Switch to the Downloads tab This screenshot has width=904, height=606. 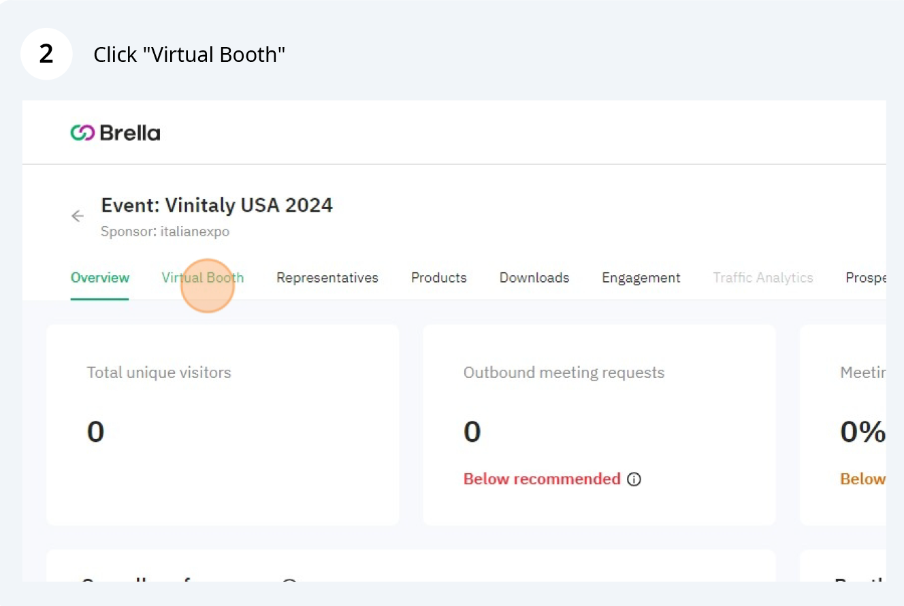pos(534,278)
